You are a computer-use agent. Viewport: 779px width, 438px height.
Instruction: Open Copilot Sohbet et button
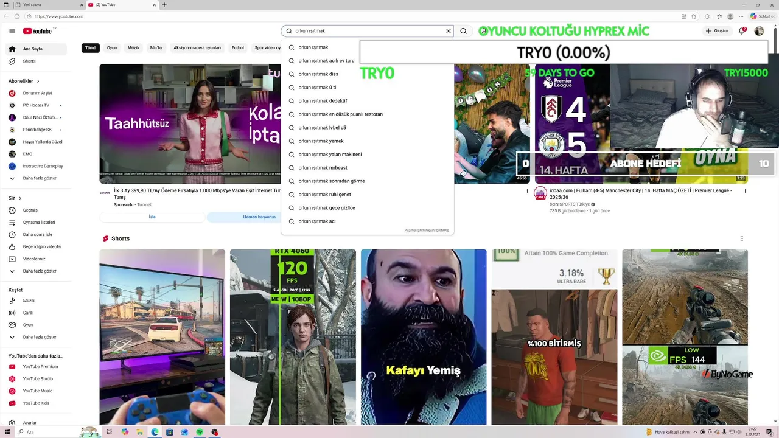[762, 16]
